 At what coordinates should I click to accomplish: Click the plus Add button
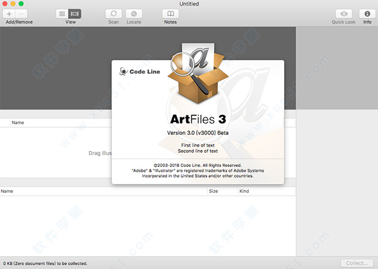pos(9,14)
